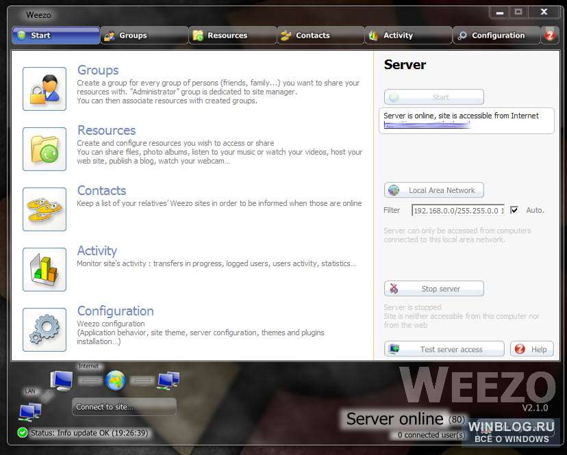Close the Weezo window

pos(544,12)
